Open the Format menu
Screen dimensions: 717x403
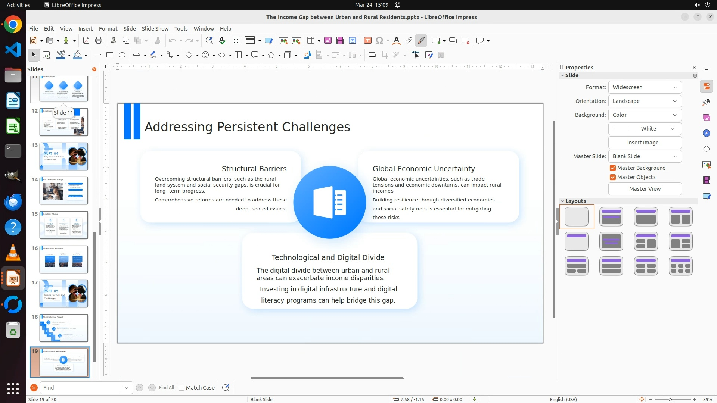[x=108, y=29]
